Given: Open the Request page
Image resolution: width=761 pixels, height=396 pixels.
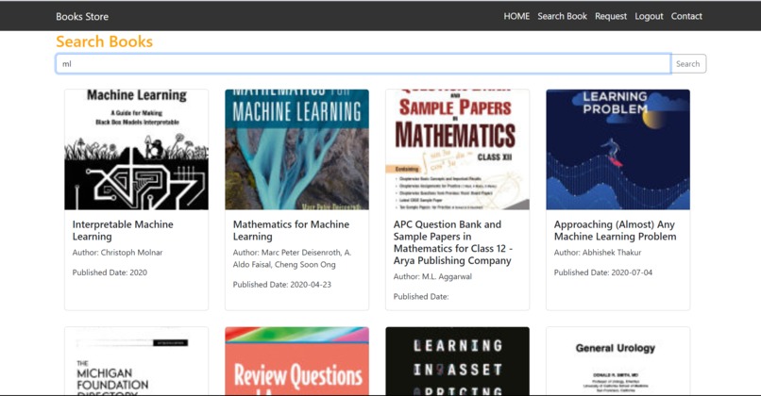Looking at the screenshot, I should point(611,16).
